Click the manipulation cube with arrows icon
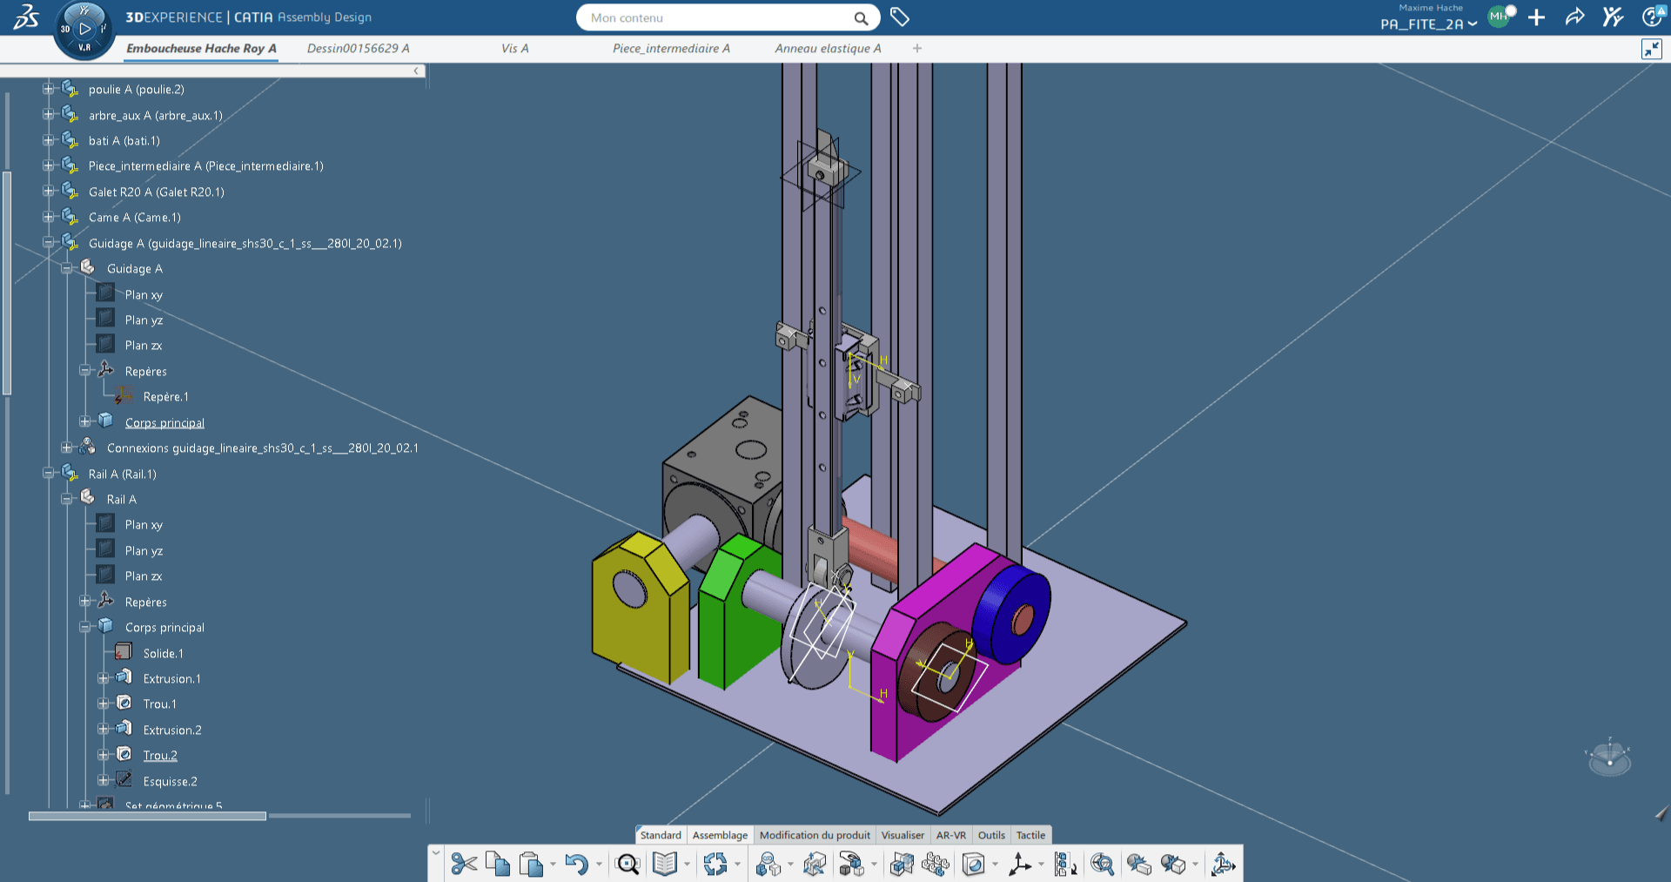Image resolution: width=1671 pixels, height=882 pixels. (815, 864)
